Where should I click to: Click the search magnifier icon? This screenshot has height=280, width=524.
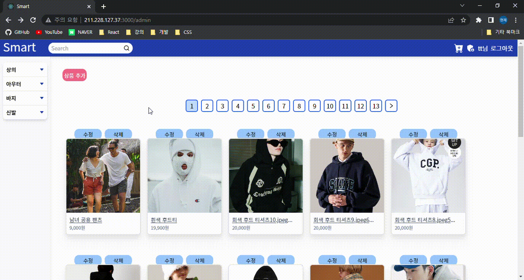126,48
